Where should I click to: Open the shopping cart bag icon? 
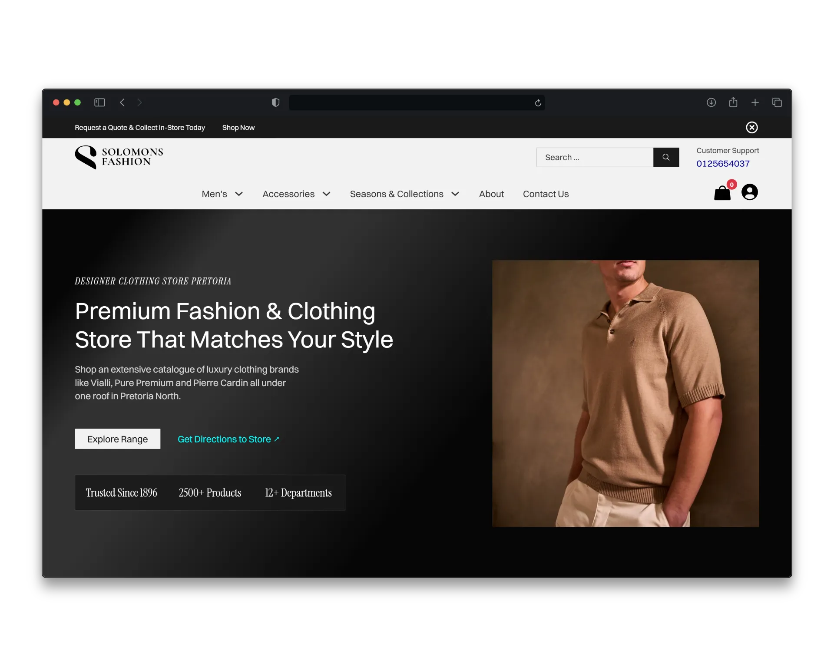[722, 193]
